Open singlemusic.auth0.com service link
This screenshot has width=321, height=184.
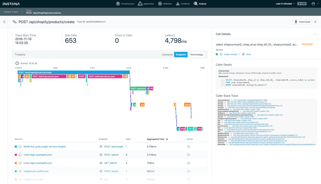point(36,171)
